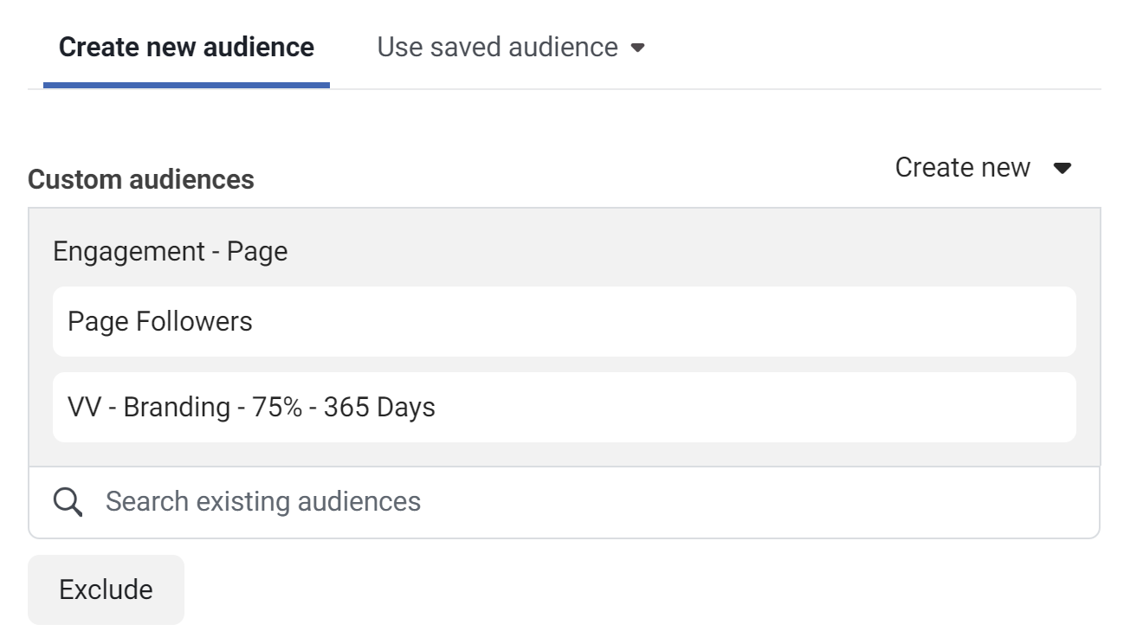Click the 75% text in the Branding audience

[277, 408]
